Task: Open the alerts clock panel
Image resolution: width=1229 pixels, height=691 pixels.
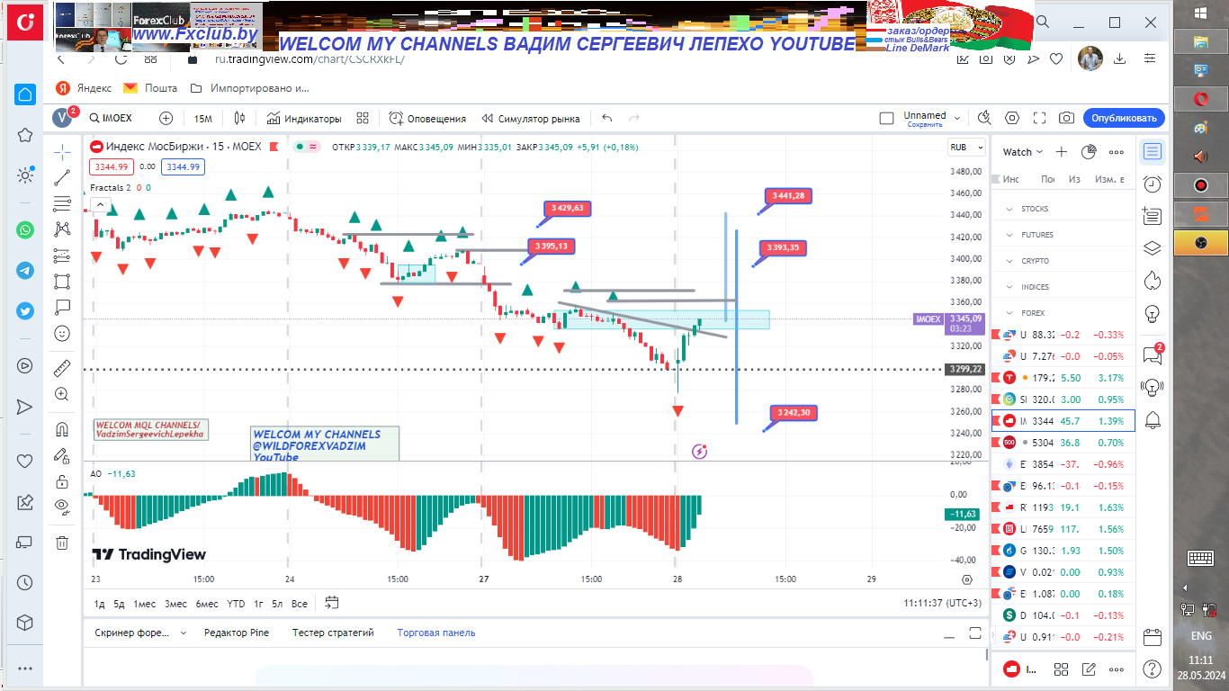Action: coord(1153,184)
